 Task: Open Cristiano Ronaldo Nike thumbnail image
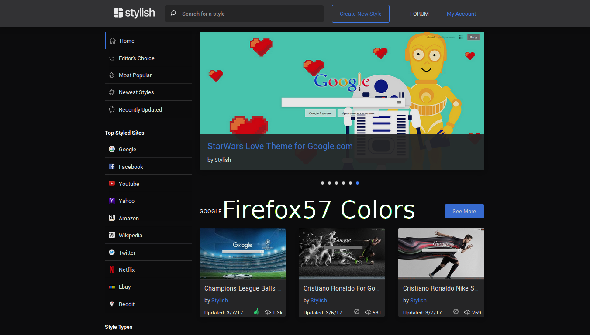(441, 253)
